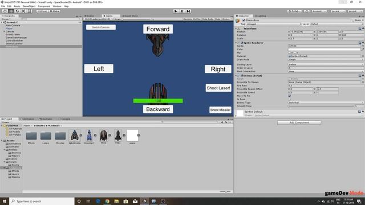Select the Hand tool in the toolbar
365x205 pixels.
[5, 11]
